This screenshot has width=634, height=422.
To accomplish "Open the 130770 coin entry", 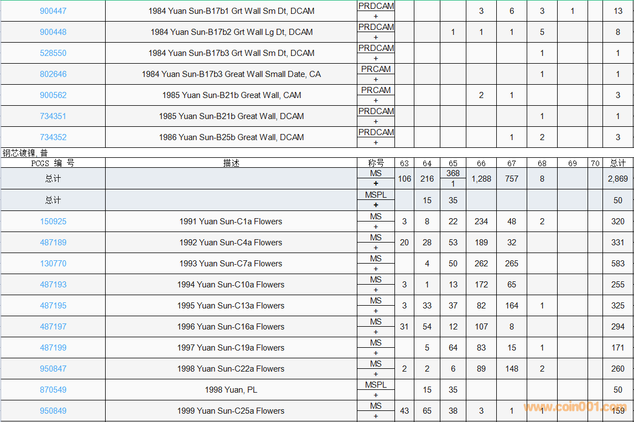I will point(53,264).
